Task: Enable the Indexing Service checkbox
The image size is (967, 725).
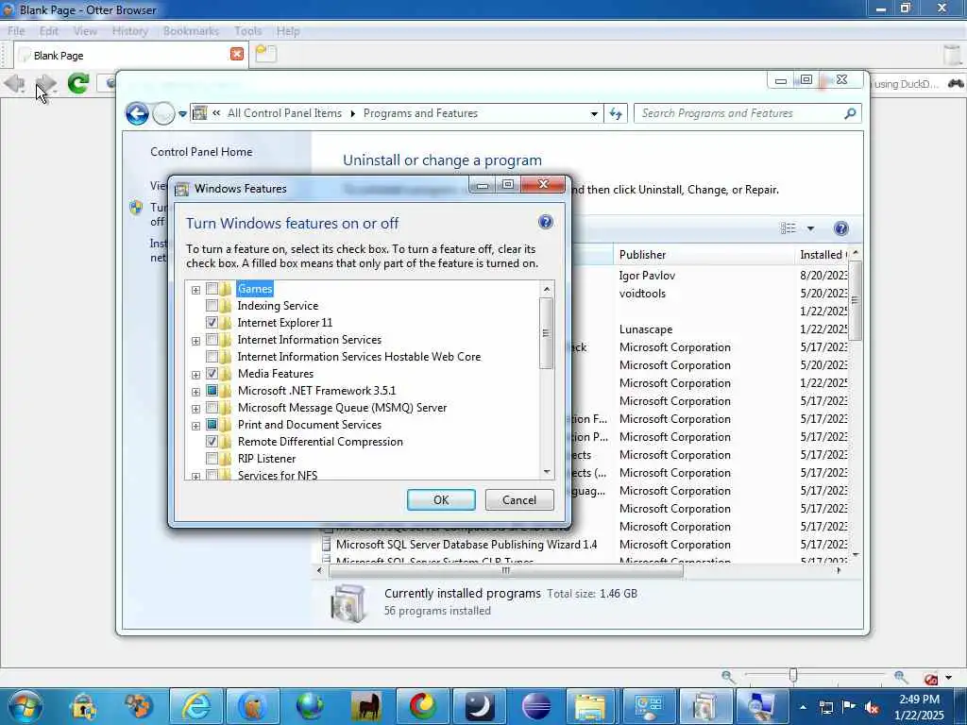Action: [212, 306]
